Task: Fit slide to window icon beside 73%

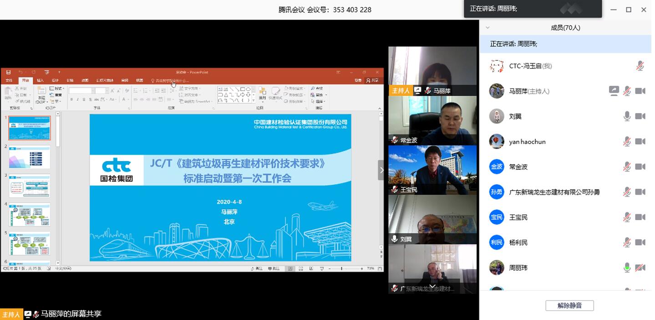Action: tap(380, 268)
